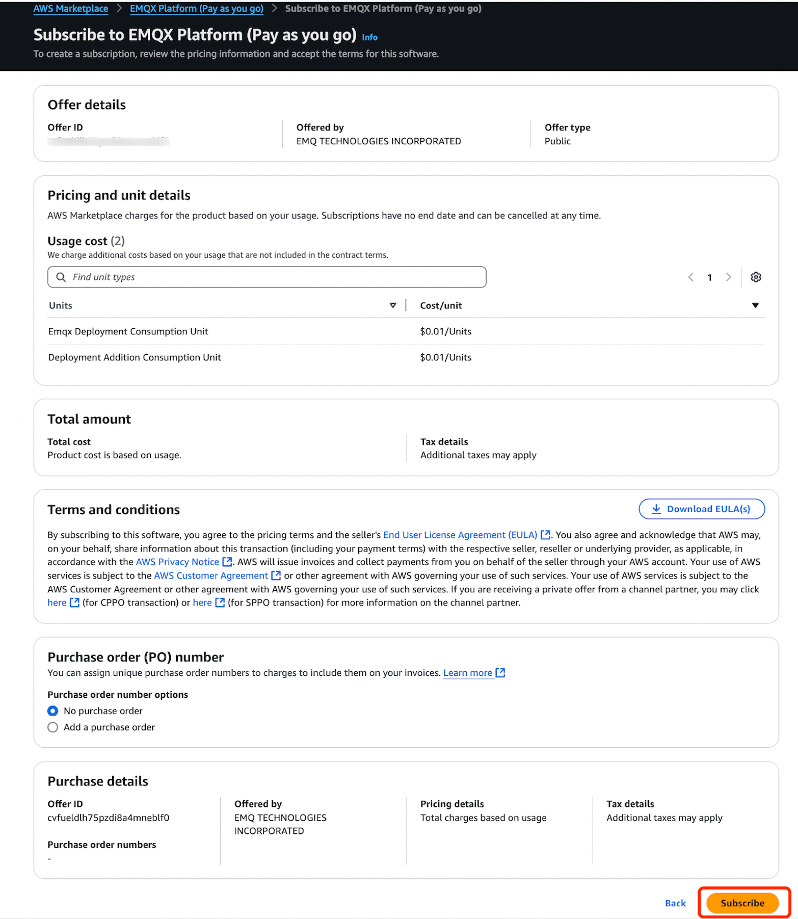
Task: Select the No purchase order radio button
Action: coord(52,711)
